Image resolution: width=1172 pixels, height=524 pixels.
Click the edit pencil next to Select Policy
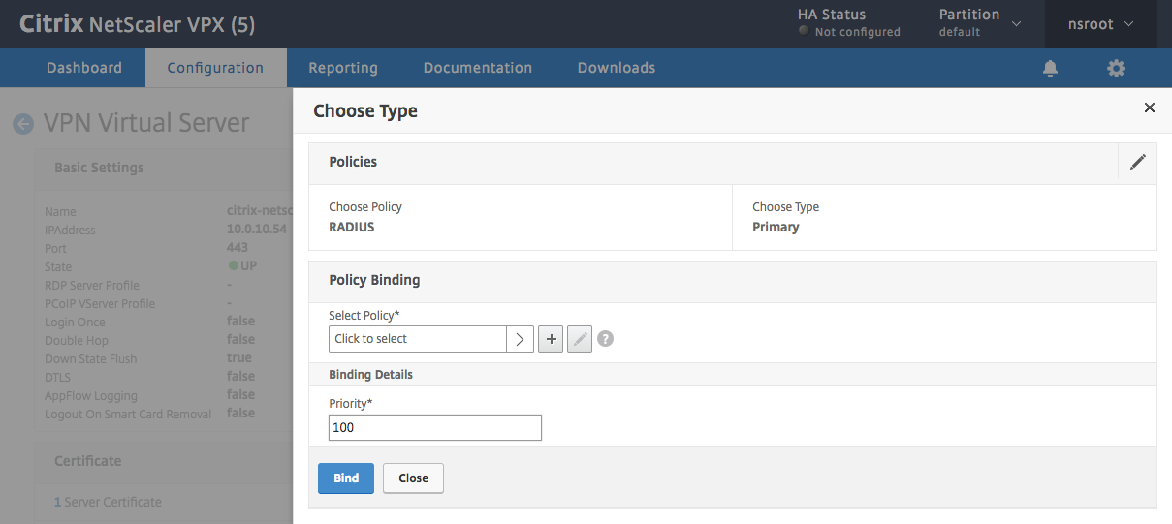pyautogui.click(x=580, y=339)
